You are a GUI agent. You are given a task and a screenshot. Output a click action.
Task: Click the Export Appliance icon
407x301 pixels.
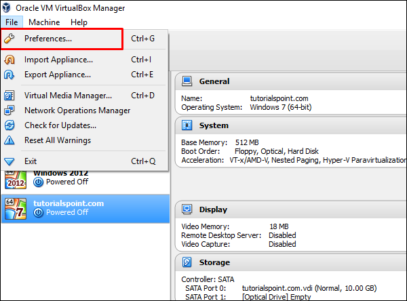[9, 75]
